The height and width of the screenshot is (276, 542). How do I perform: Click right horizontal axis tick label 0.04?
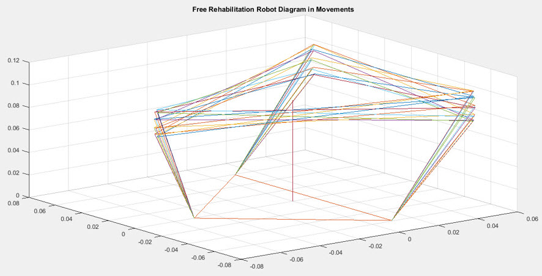click(x=492, y=225)
